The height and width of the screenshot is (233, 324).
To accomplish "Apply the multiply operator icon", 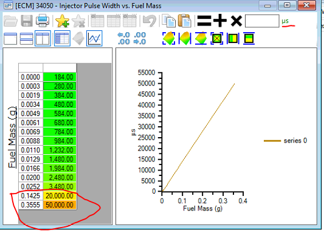I will (236, 21).
